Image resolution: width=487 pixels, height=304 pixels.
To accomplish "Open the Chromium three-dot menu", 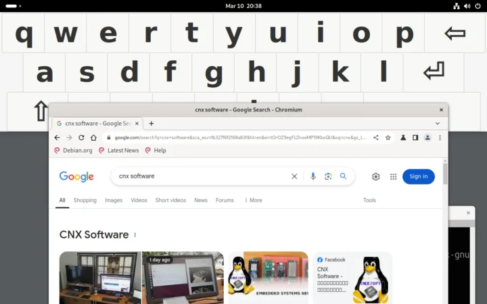I will [440, 137].
